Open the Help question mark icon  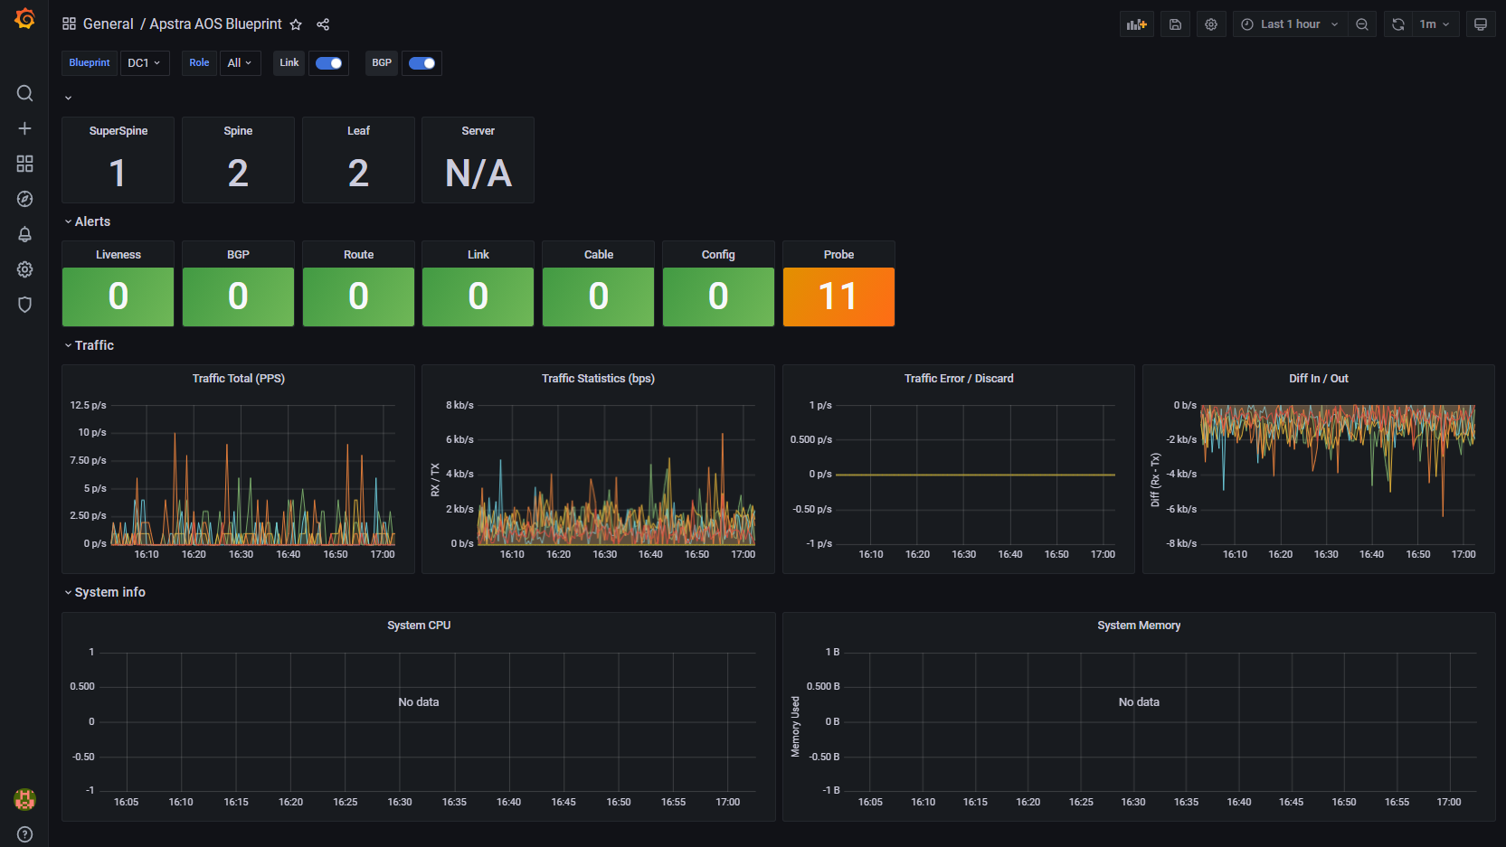(24, 834)
